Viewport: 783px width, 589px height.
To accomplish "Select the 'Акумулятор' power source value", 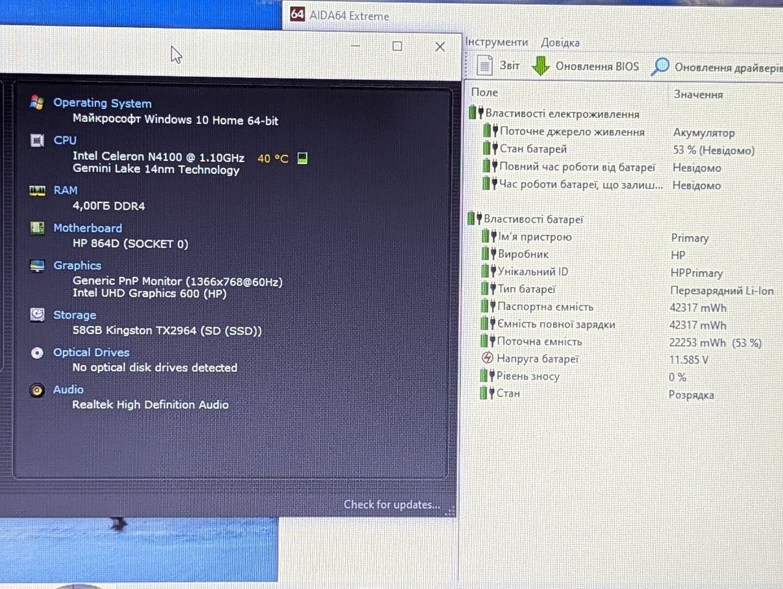I will coord(703,132).
